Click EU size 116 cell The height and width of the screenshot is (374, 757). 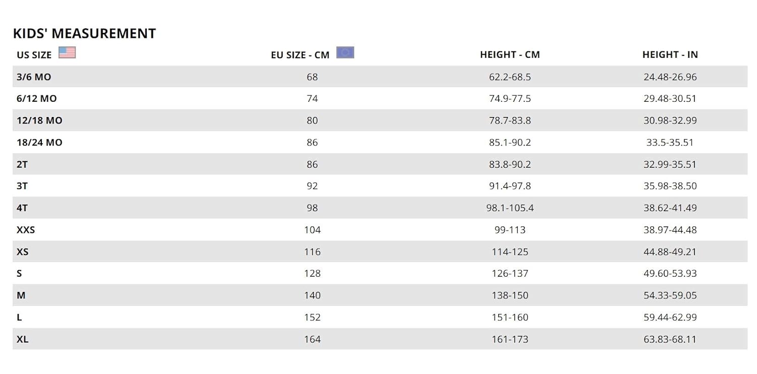312,252
